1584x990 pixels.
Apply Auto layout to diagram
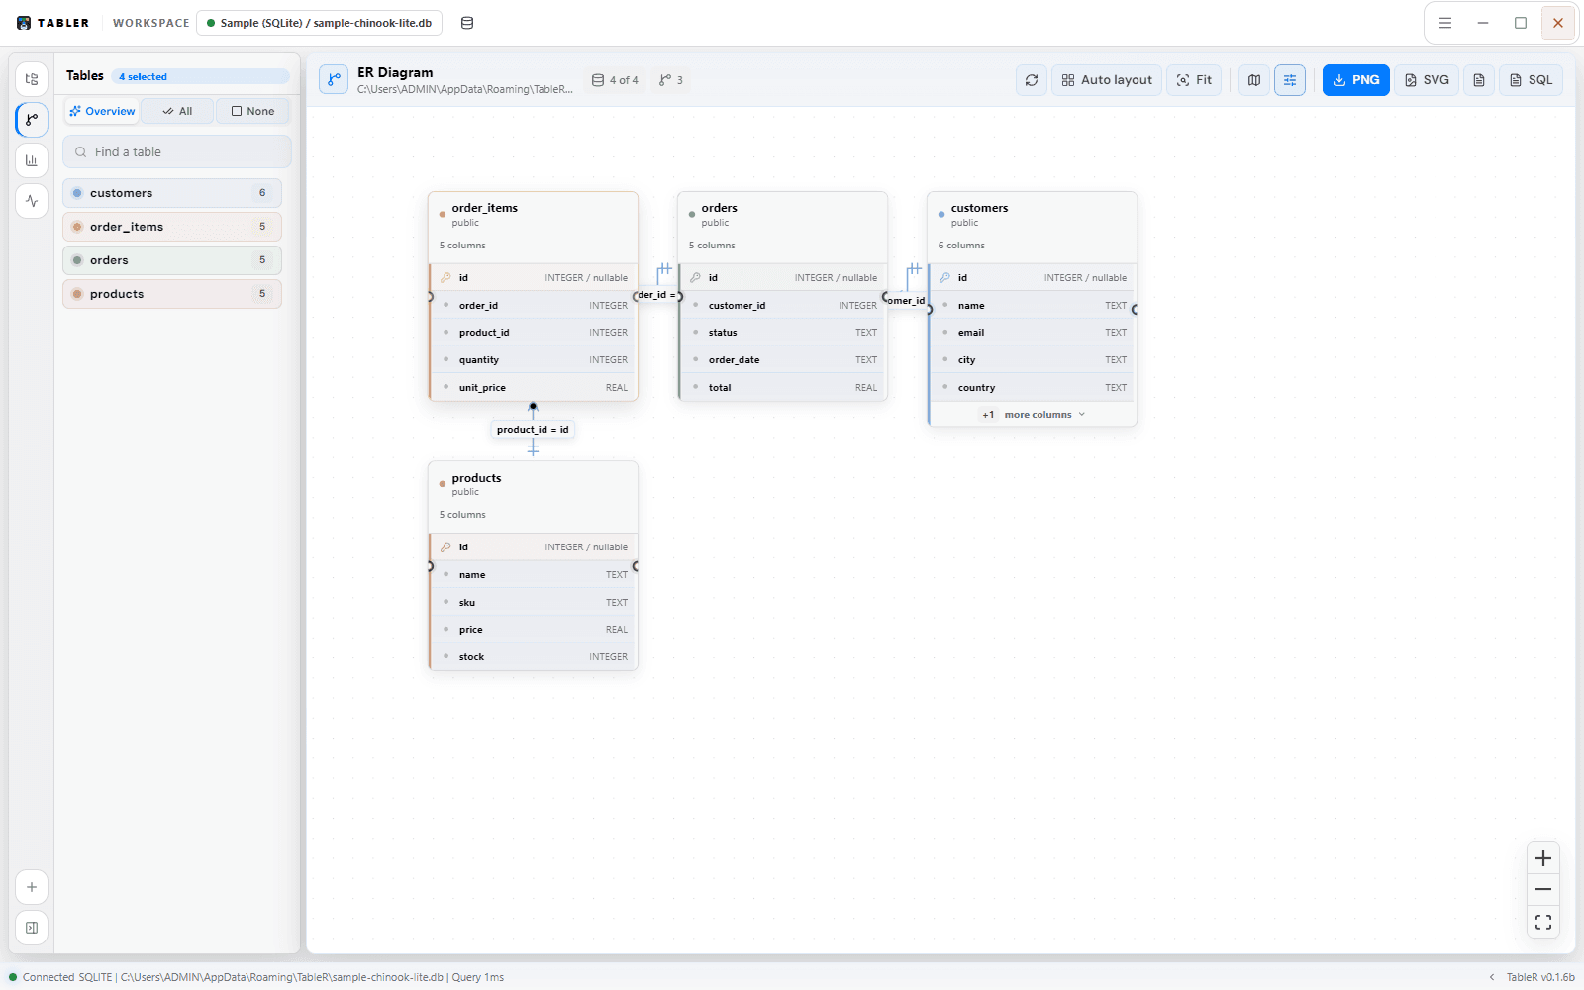(x=1107, y=80)
